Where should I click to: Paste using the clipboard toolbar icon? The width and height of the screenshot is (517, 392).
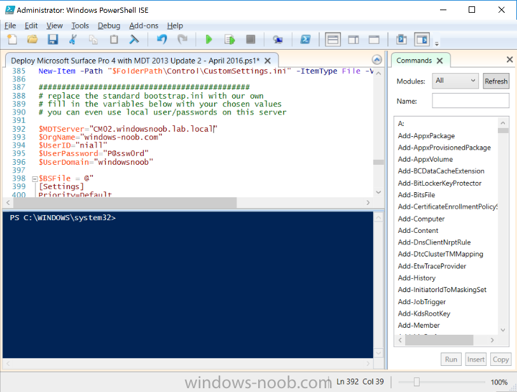114,39
